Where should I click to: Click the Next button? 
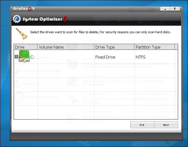click(x=166, y=125)
